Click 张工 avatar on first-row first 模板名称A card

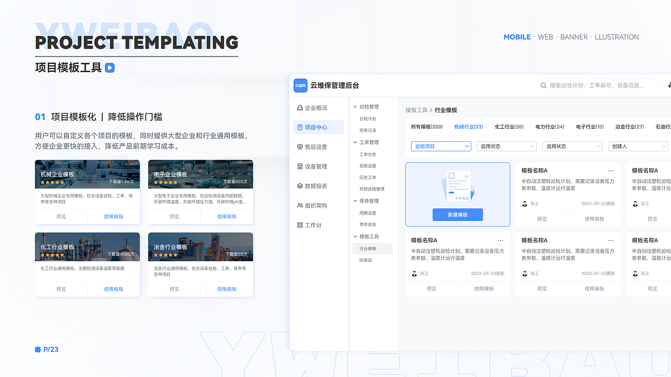pyautogui.click(x=525, y=204)
